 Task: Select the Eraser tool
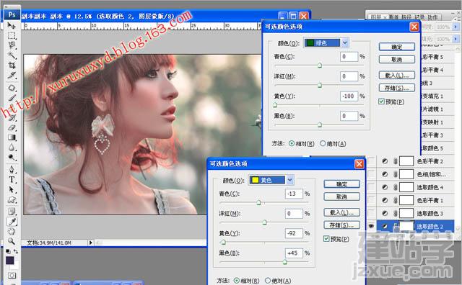(x=12, y=127)
